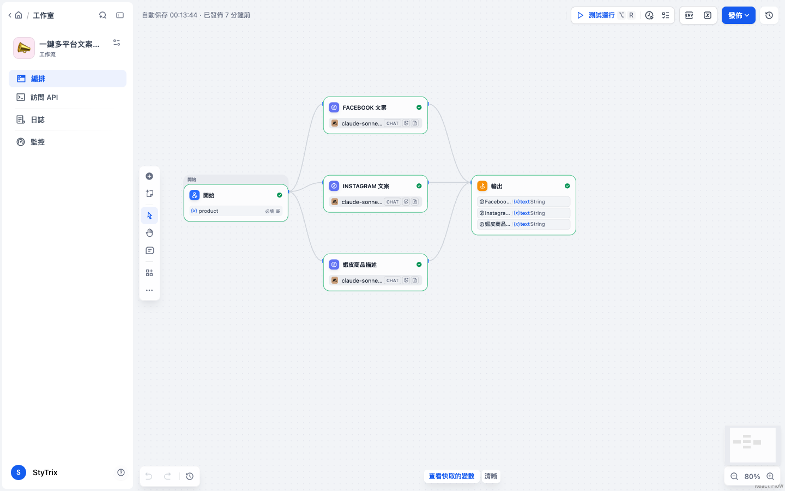Image resolution: width=785 pixels, height=491 pixels.
Task: Open the more options ellipsis menu
Action: coord(149,290)
